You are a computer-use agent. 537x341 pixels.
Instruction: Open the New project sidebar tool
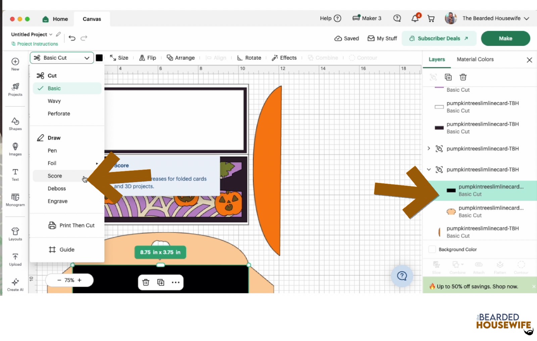(15, 64)
